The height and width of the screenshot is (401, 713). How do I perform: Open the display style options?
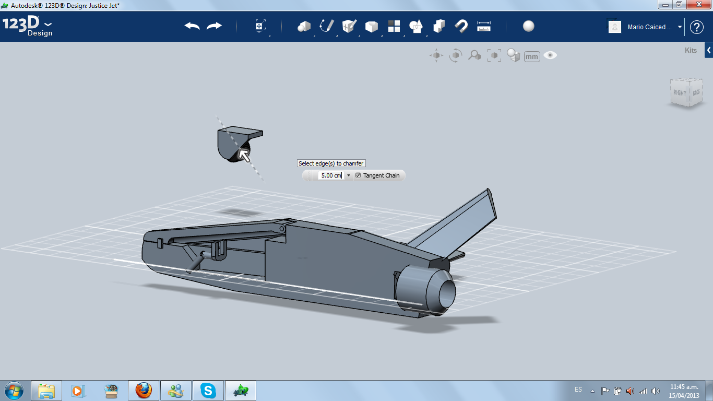tap(514, 55)
